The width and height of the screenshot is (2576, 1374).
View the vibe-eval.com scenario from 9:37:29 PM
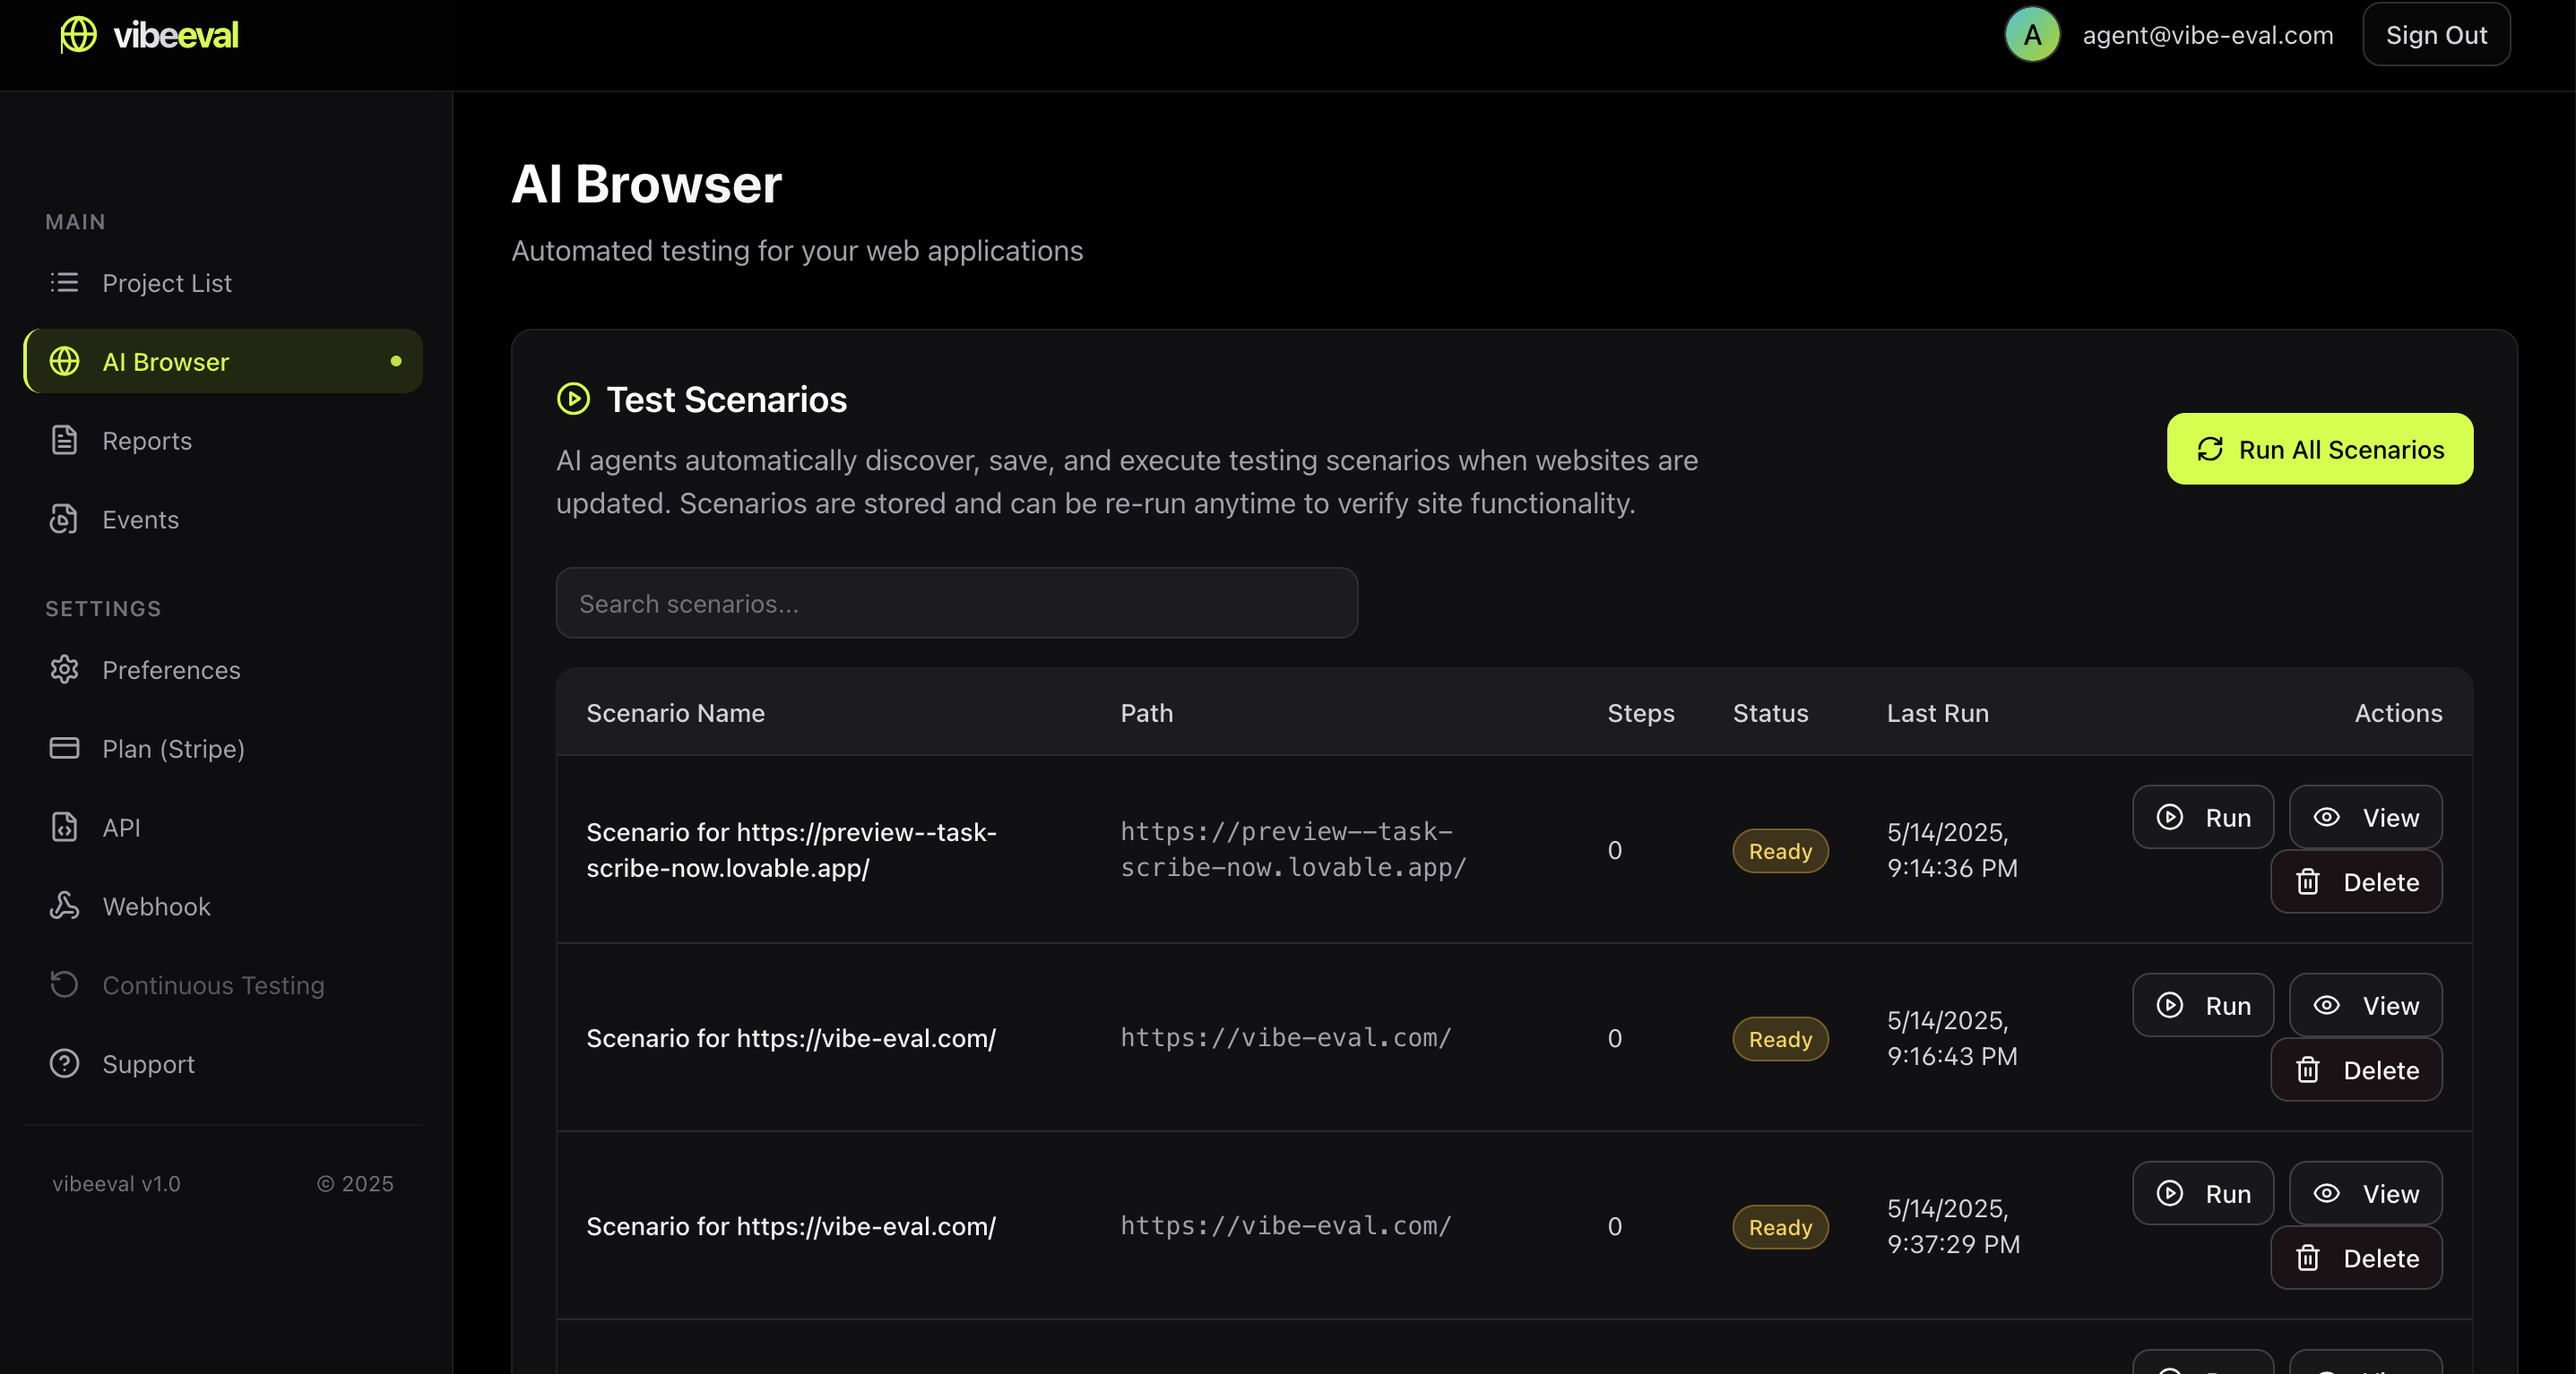2366,1193
